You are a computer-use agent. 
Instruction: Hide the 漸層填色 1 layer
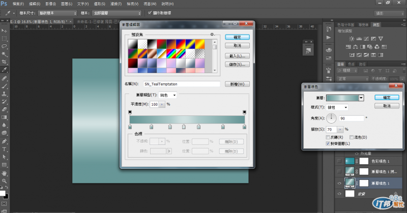point(339,183)
